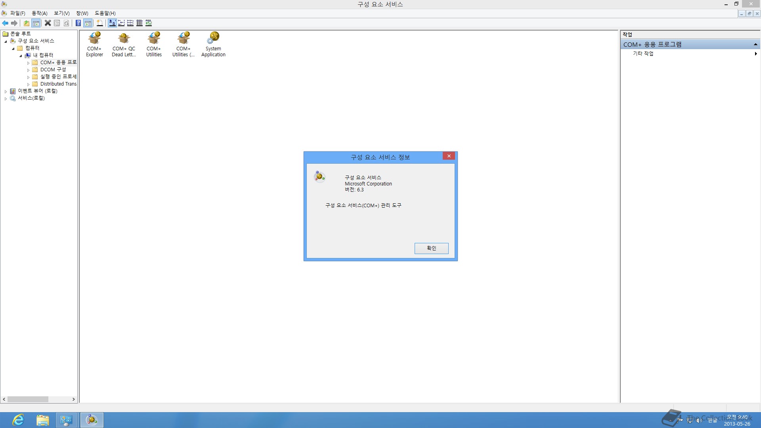The height and width of the screenshot is (428, 761).
Task: Switch to list view in the toolbar
Action: click(x=130, y=23)
